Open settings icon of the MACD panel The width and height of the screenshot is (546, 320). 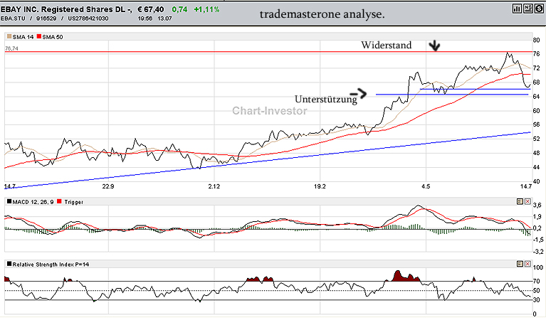click(x=520, y=201)
